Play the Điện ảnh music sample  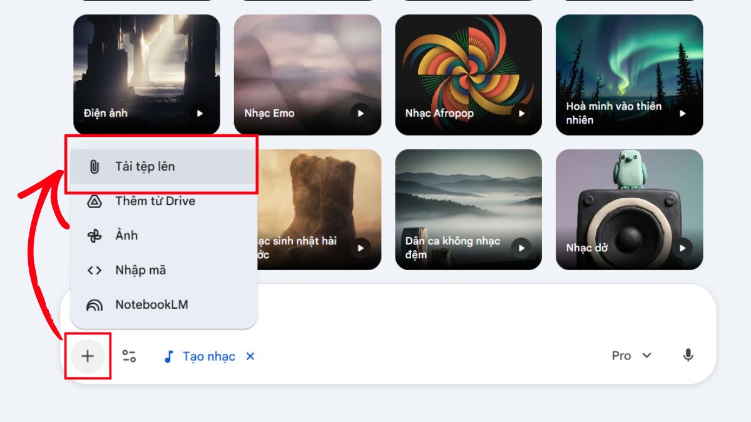200,113
